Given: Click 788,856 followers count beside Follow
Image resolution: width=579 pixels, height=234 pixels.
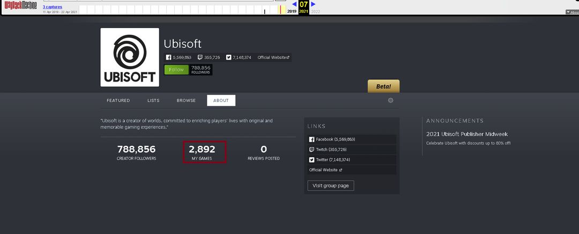Looking at the screenshot, I should coord(201,69).
